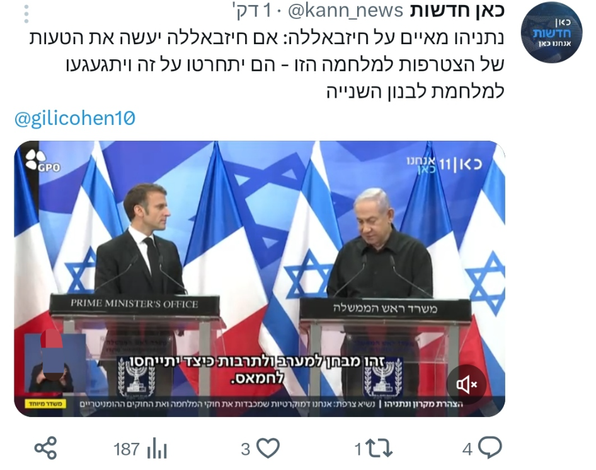Image resolution: width=596 pixels, height=470 pixels.
Task: Open the tweet's Hebrew text body
Action: (267, 65)
